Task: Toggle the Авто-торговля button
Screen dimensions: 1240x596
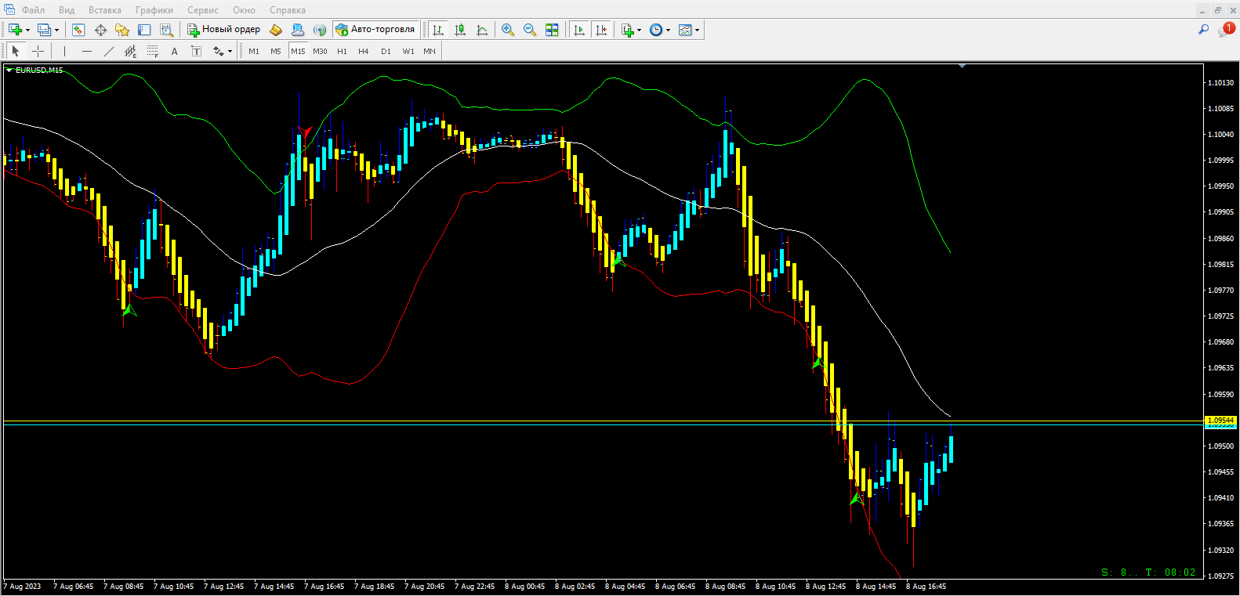Action: [x=375, y=30]
